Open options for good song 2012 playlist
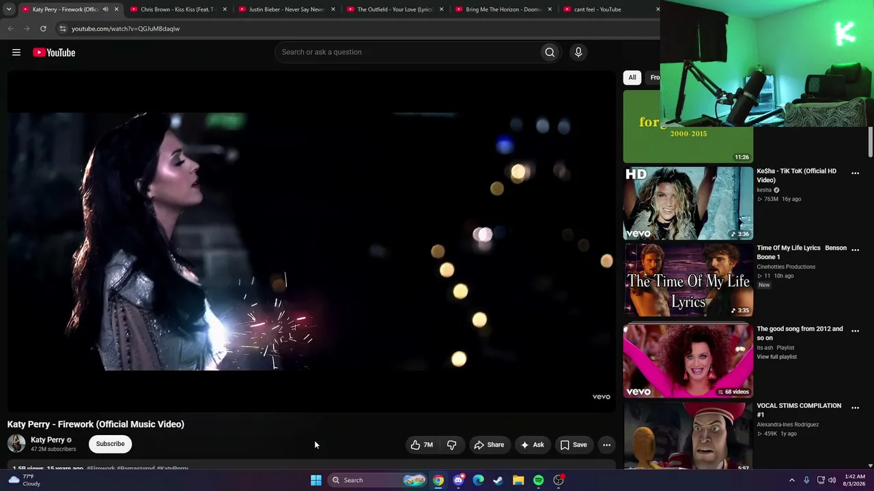Screen dimensions: 874x491 point(855,331)
